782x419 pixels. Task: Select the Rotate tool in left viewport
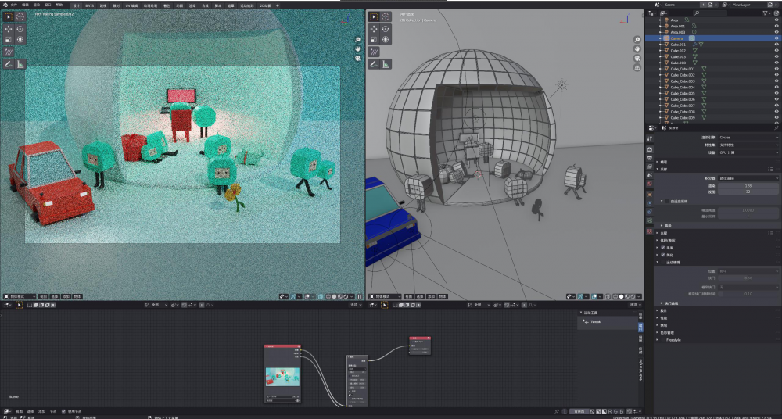coord(20,29)
